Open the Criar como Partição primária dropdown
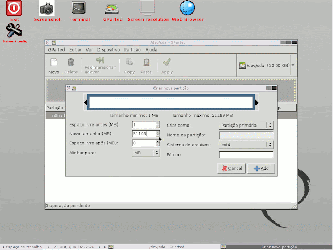 tap(246, 125)
